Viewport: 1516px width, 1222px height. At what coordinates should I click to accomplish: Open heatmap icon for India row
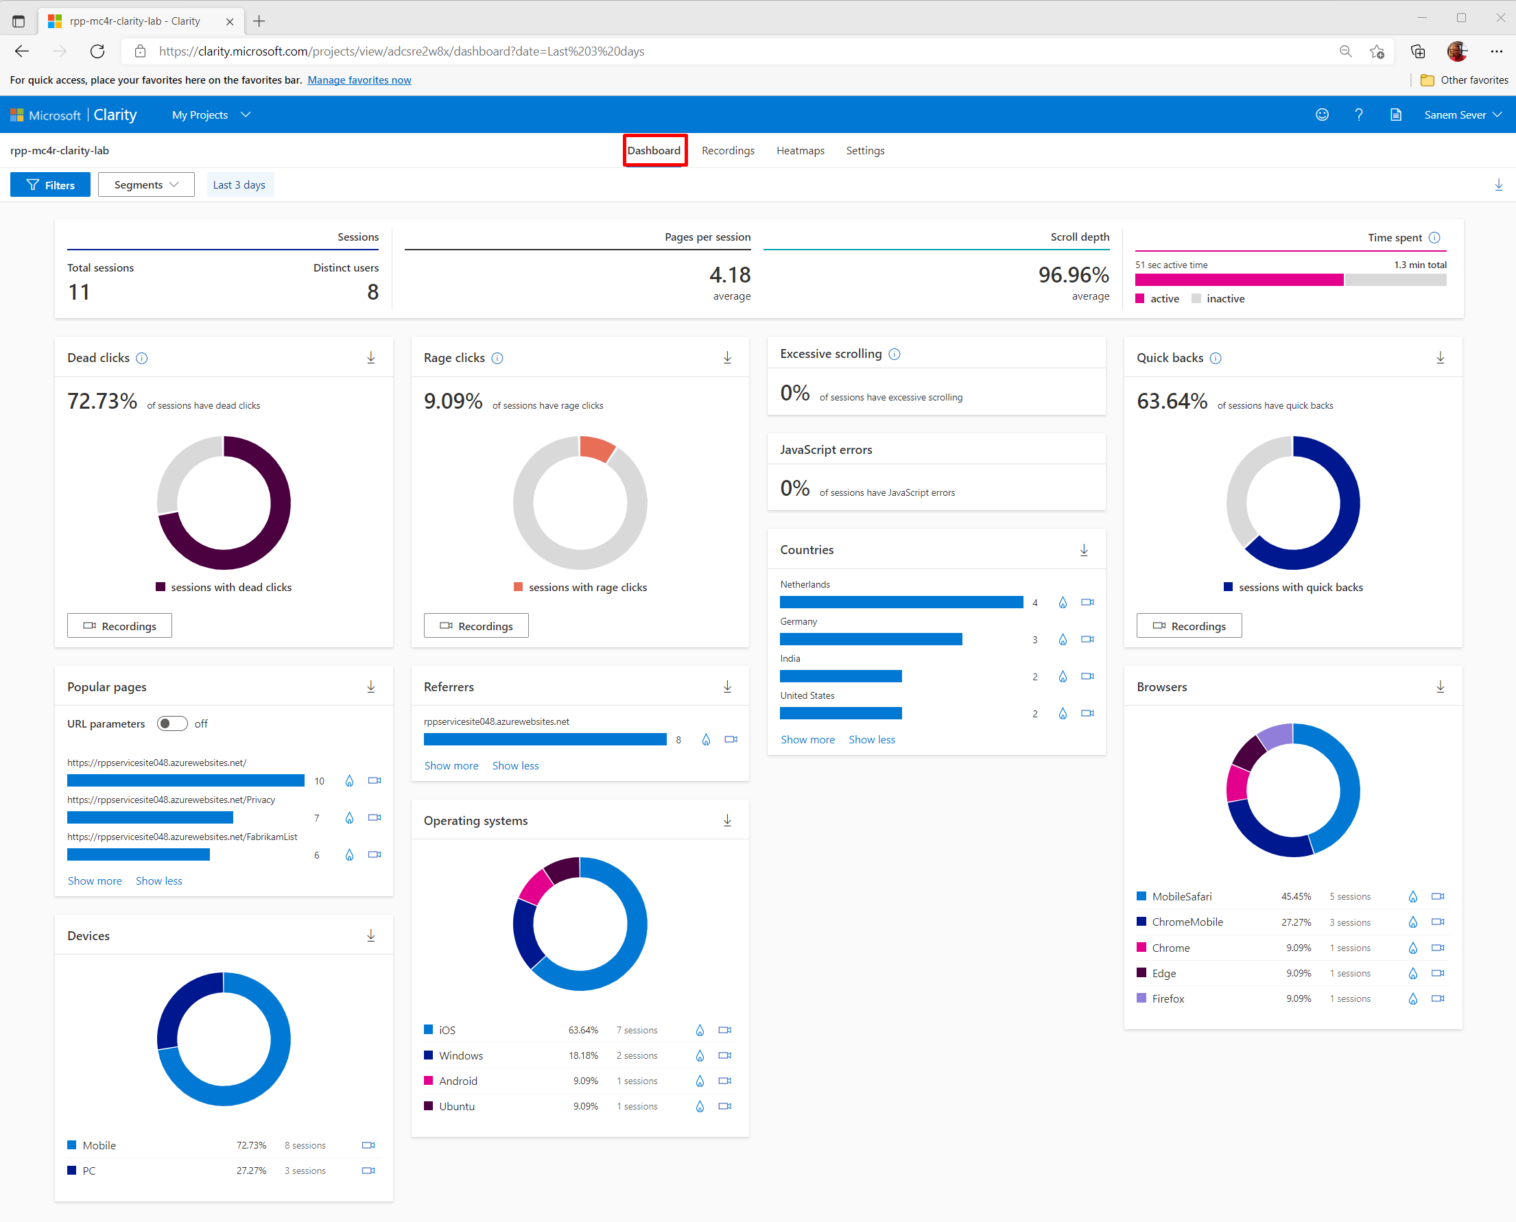[1063, 676]
